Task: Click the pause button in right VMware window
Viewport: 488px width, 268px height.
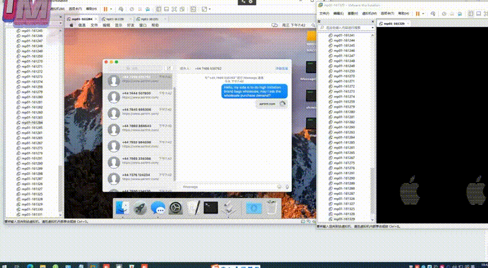Action: coord(418,13)
